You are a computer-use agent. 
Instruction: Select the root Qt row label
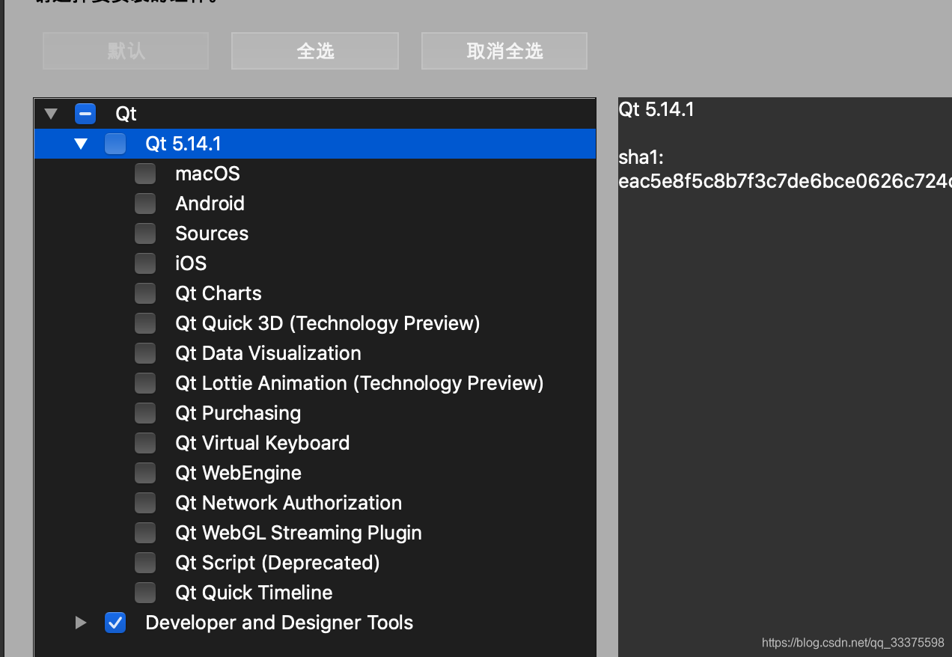click(x=126, y=114)
